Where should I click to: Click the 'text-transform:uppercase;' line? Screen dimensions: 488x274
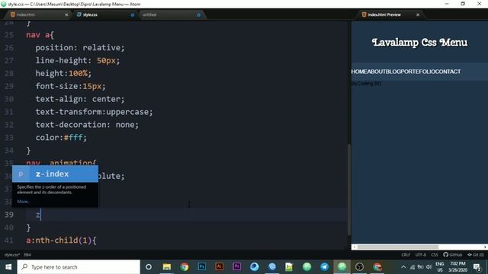point(94,112)
